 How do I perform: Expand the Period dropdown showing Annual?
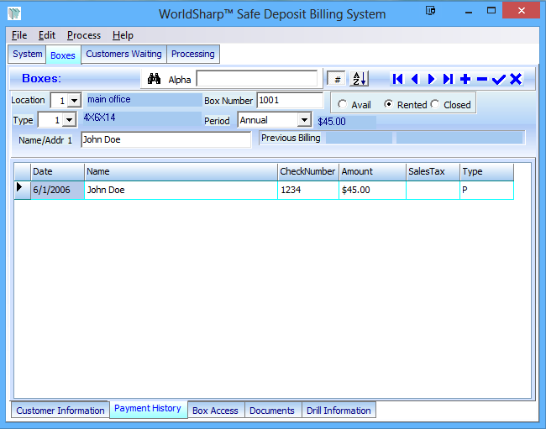click(x=303, y=120)
